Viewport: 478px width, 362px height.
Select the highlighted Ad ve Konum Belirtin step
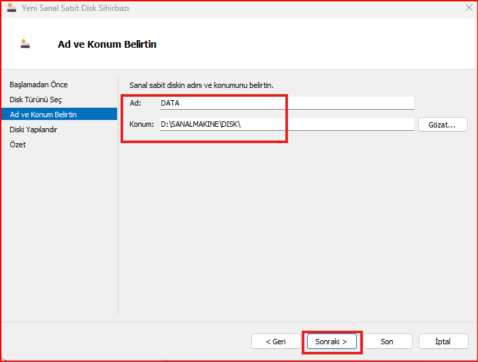[44, 115]
